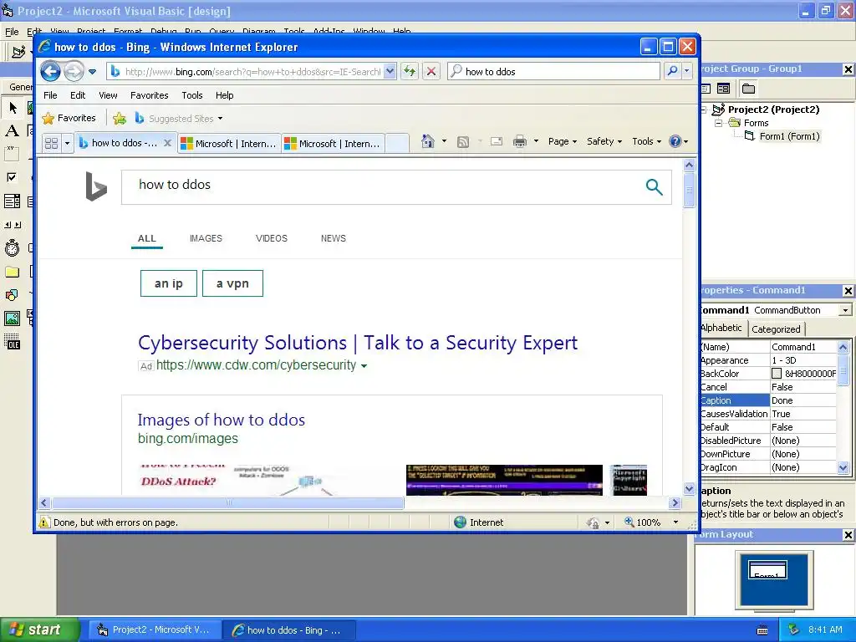Click the red Stop loading icon

point(431,71)
